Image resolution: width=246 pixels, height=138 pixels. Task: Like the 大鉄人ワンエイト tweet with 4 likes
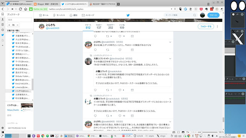click(x=120, y=90)
